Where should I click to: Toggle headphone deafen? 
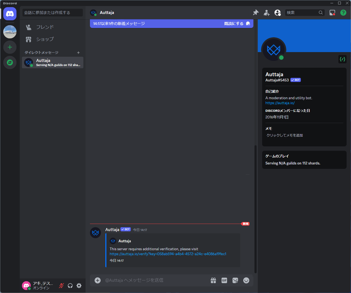(x=70, y=286)
